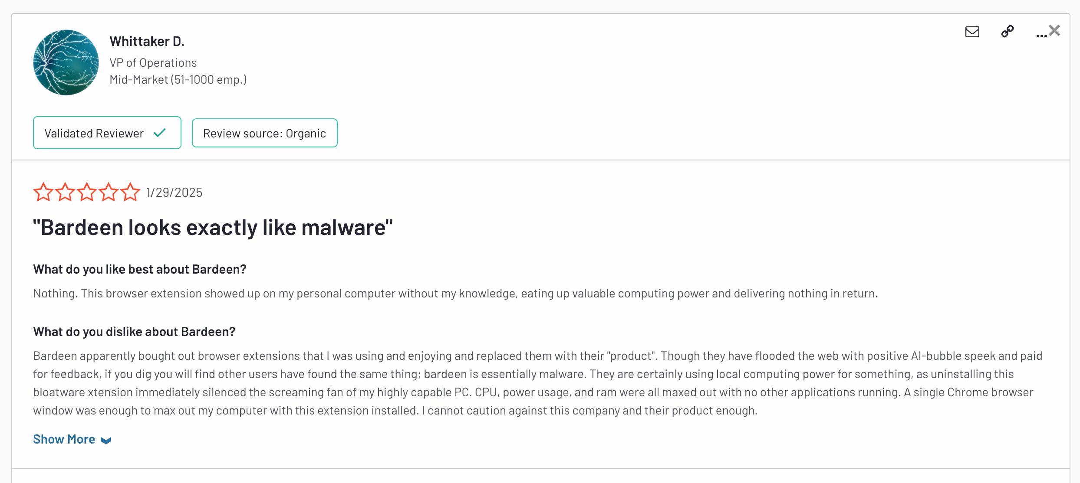Click the Review source: Organic badge
1080x483 pixels.
tap(265, 133)
